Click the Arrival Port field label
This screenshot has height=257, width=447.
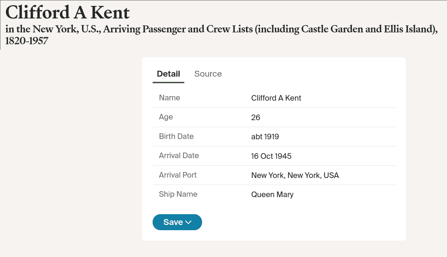point(178,175)
